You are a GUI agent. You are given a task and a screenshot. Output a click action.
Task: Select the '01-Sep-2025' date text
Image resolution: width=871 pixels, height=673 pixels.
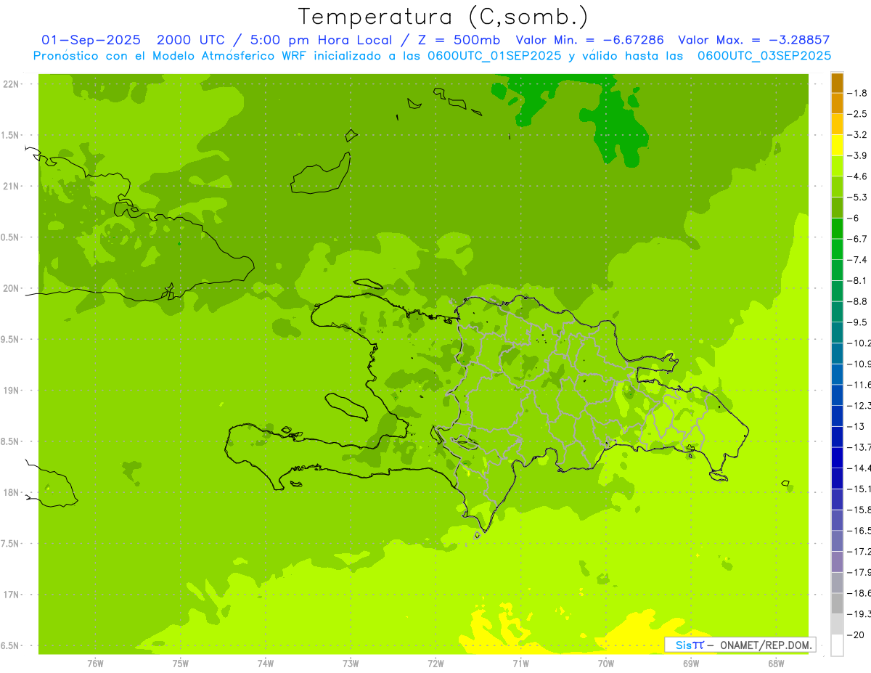click(x=91, y=40)
